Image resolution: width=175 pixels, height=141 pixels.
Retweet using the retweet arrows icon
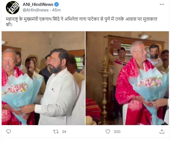pyautogui.click(x=56, y=132)
